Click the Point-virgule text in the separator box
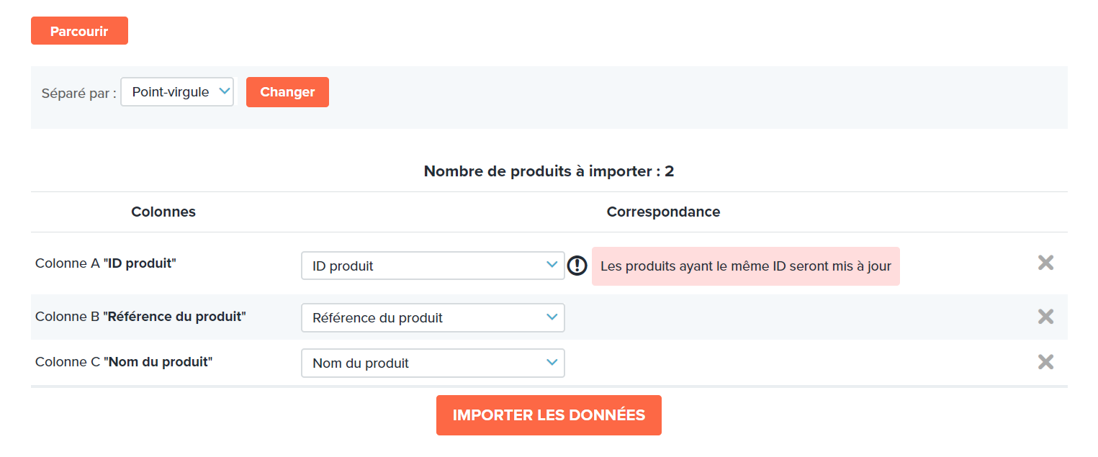The width and height of the screenshot is (1098, 457). click(x=171, y=92)
